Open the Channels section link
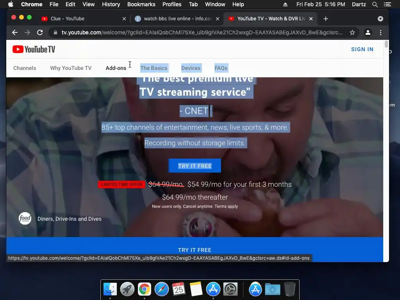The height and width of the screenshot is (300, 400). tap(25, 68)
